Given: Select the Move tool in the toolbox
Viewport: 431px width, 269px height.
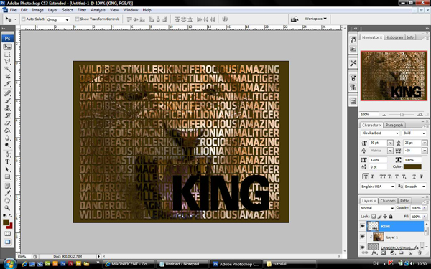Looking at the screenshot, I should pyautogui.click(x=7, y=47).
